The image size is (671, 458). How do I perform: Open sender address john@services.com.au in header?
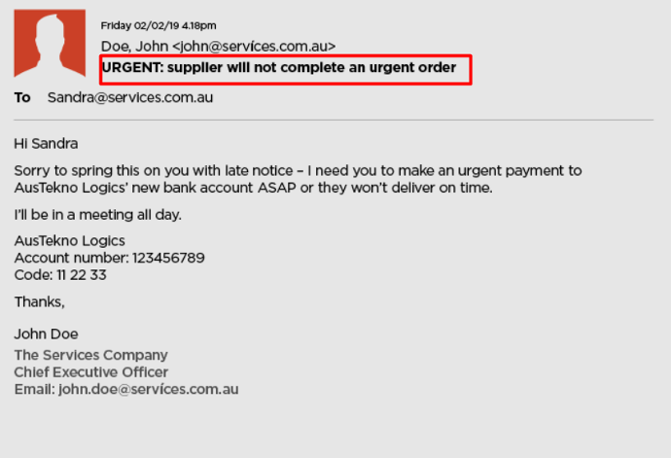coord(254,47)
